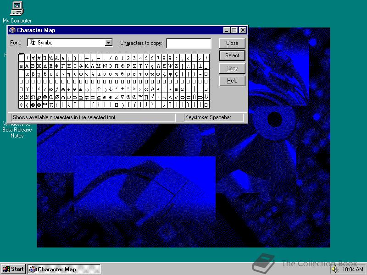
Task: Pick the identical-to ≡ symbol
Action: (x=176, y=89)
